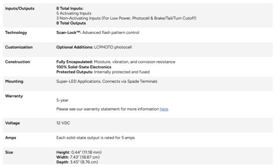Click the Customization row label

(x=19, y=47)
